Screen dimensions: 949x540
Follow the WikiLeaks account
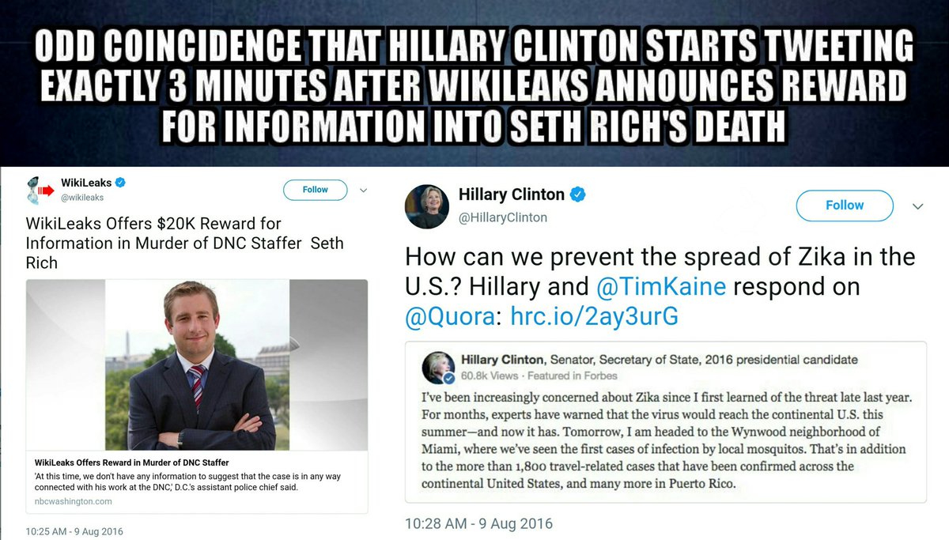[316, 190]
